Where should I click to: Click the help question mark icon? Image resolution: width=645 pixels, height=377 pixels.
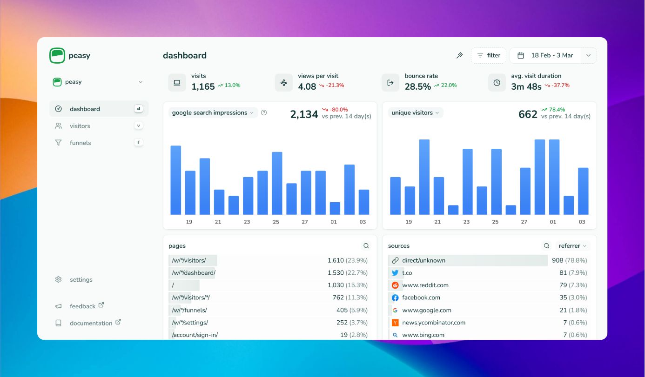[264, 112]
